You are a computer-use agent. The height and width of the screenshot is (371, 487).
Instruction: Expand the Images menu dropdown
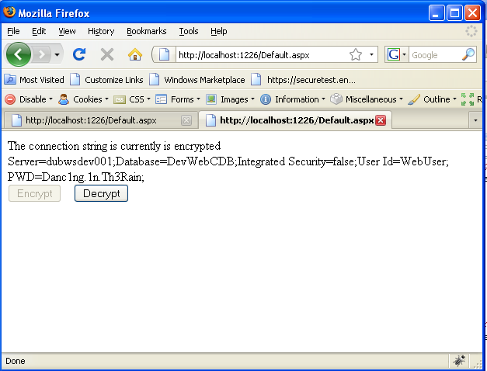[x=252, y=99]
